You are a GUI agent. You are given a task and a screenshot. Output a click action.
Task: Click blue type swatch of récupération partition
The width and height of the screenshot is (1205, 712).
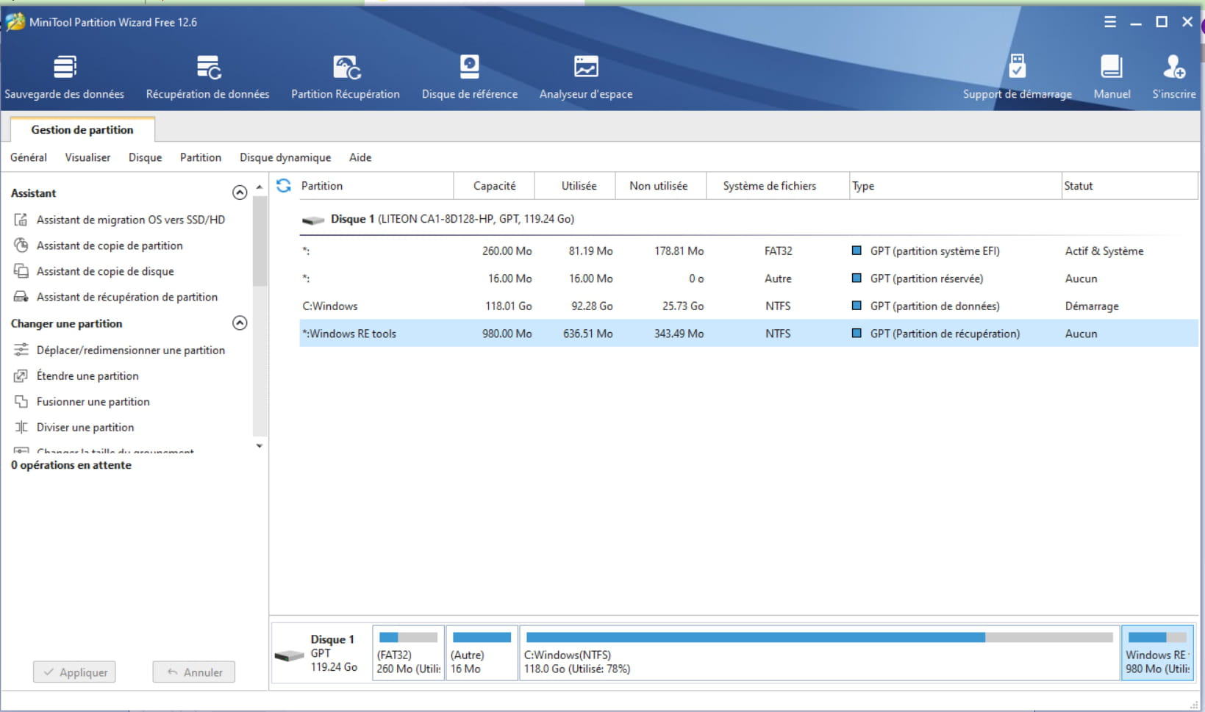point(857,334)
